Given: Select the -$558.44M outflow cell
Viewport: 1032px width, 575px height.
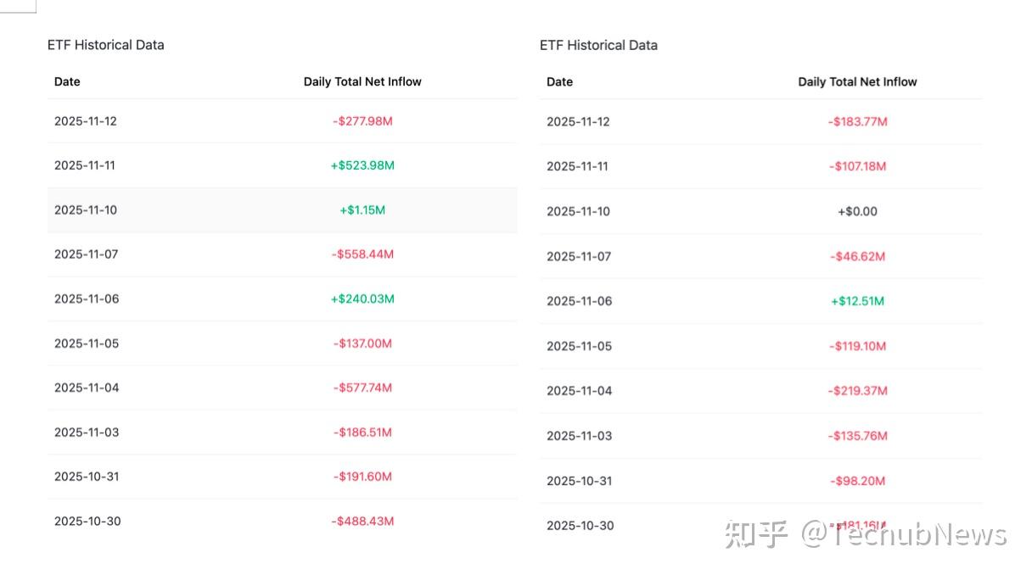Looking at the screenshot, I should point(362,254).
